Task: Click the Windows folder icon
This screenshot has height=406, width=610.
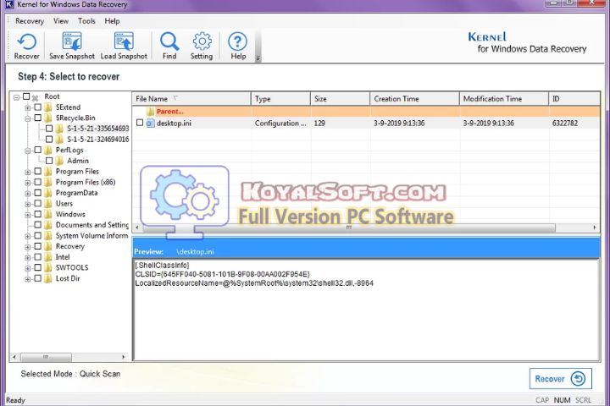Action: coord(47,214)
